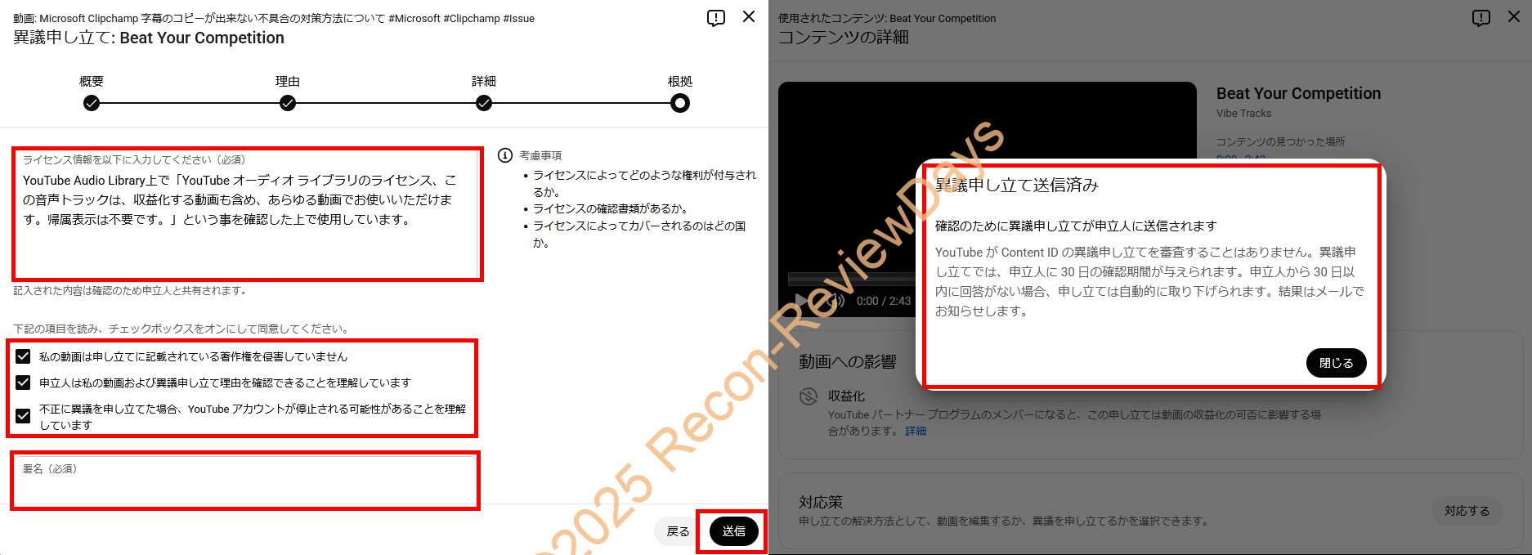Click the 署名 signature input field
The height and width of the screenshot is (555, 1532).
(245, 486)
